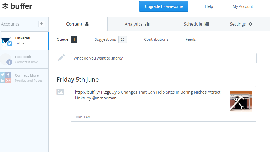Open the Contributions sub-tab
The image size is (270, 152).
tap(156, 39)
